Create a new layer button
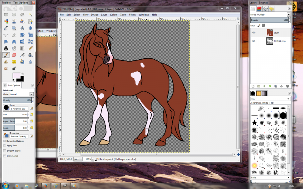Viewport: 303px width, 189px height. tap(253, 86)
